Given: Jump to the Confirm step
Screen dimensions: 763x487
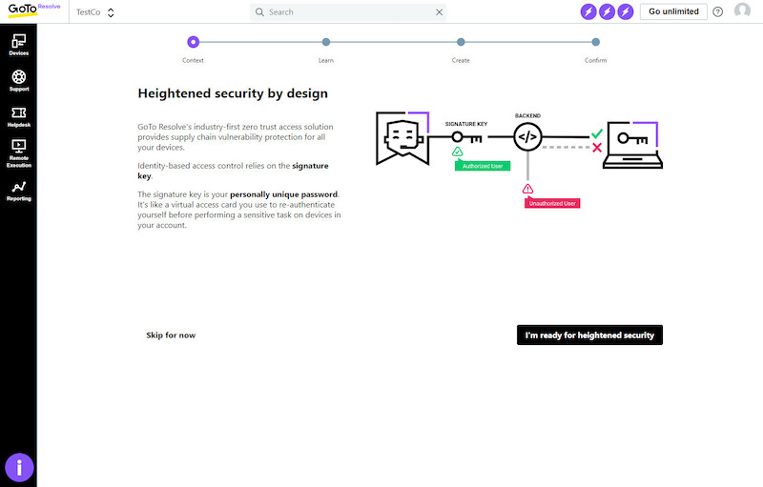Looking at the screenshot, I should (x=595, y=42).
